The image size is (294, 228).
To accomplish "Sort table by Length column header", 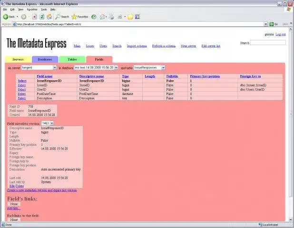I will [x=150, y=76].
